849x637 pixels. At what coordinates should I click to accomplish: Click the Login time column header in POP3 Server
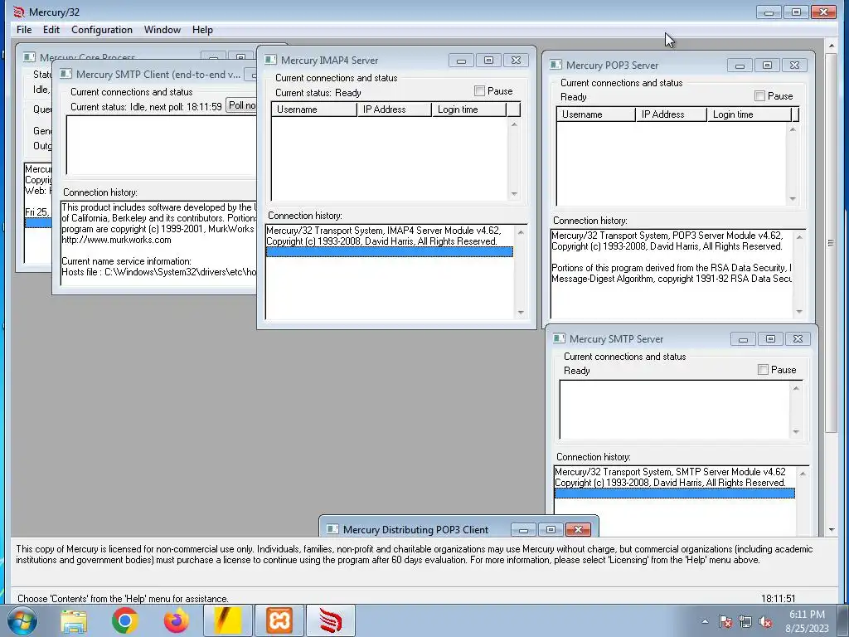point(750,114)
